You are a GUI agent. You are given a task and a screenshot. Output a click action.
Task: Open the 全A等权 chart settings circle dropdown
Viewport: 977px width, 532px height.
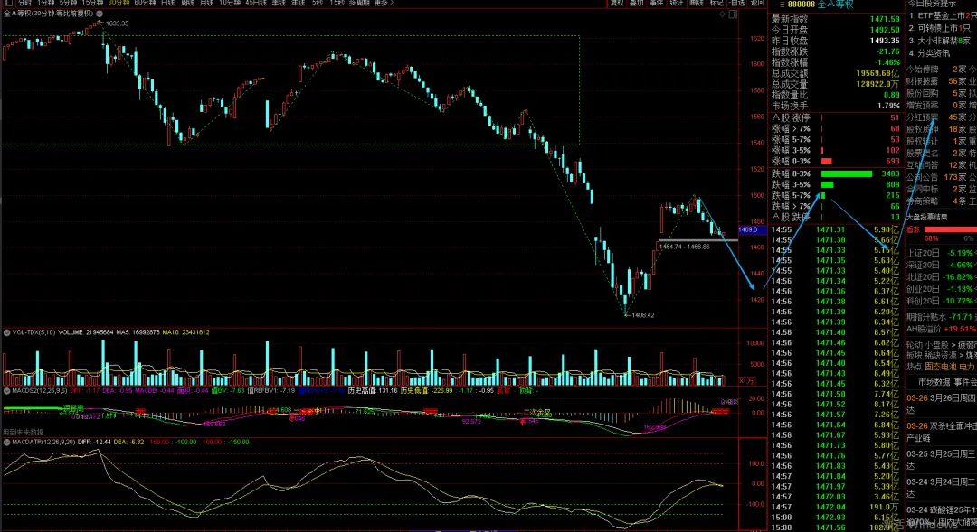100,13
